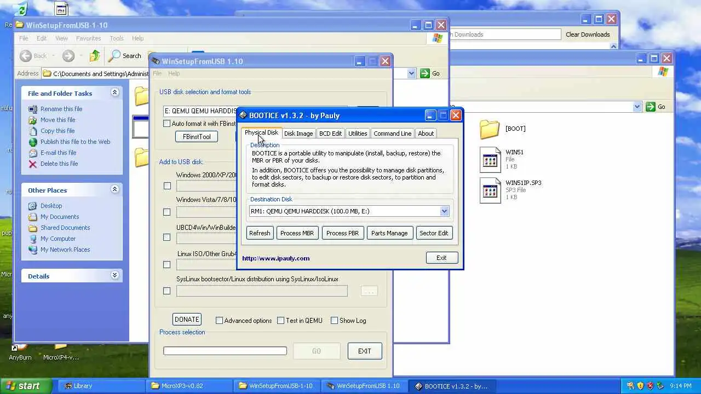Enable Test in QEMU checkbox
Image resolution: width=701 pixels, height=394 pixels.
tap(281, 321)
